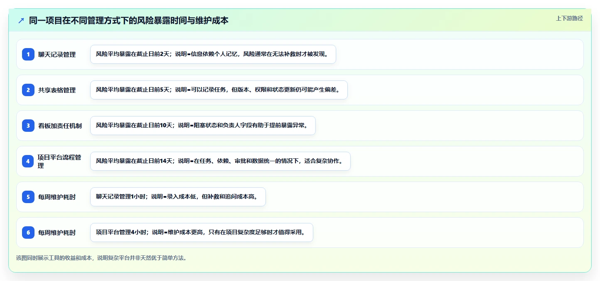Select 每周维护耗时 label in row 5
Screen dimensions: 600x281
point(57,197)
